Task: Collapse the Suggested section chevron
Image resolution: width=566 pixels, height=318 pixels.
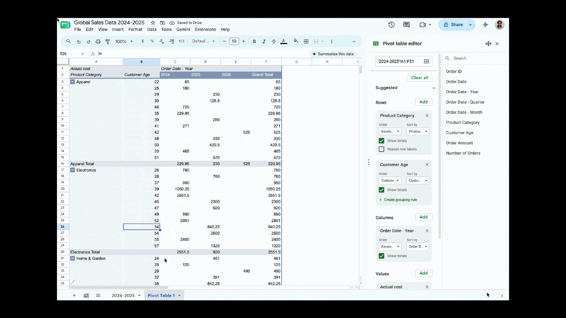Action: tap(434, 88)
